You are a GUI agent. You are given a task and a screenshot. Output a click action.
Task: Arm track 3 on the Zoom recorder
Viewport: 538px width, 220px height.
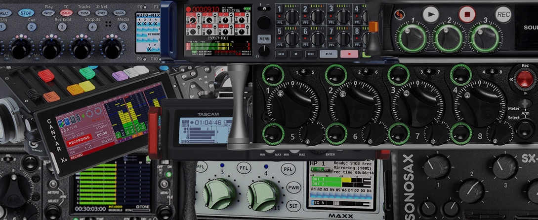(x=331, y=9)
